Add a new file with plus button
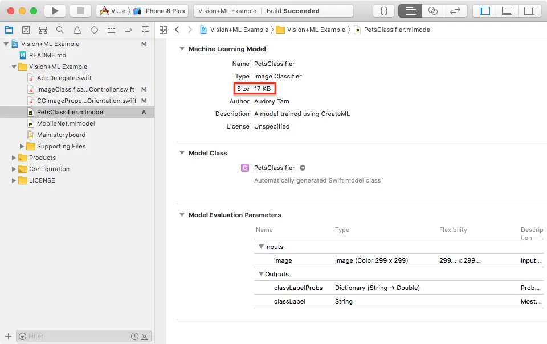The image size is (547, 344). coord(9,337)
